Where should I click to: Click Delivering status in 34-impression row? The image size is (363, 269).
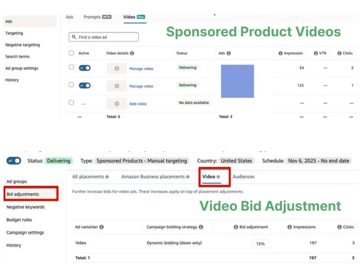point(188,68)
